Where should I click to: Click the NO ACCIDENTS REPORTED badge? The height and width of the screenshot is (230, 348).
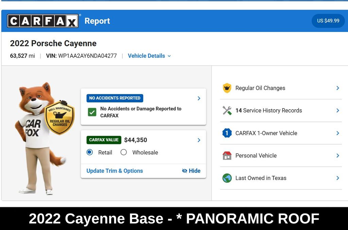(x=115, y=98)
